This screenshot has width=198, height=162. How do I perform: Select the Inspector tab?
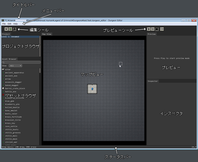coord(153,81)
